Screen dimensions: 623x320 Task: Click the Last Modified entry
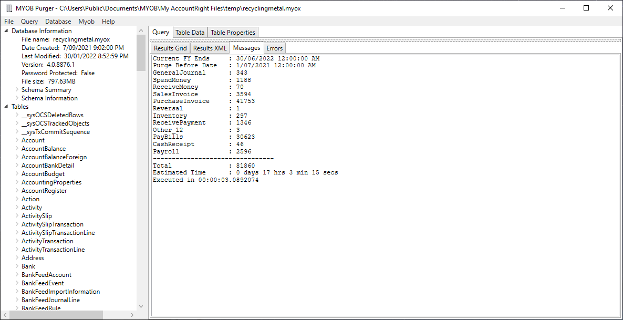75,56
